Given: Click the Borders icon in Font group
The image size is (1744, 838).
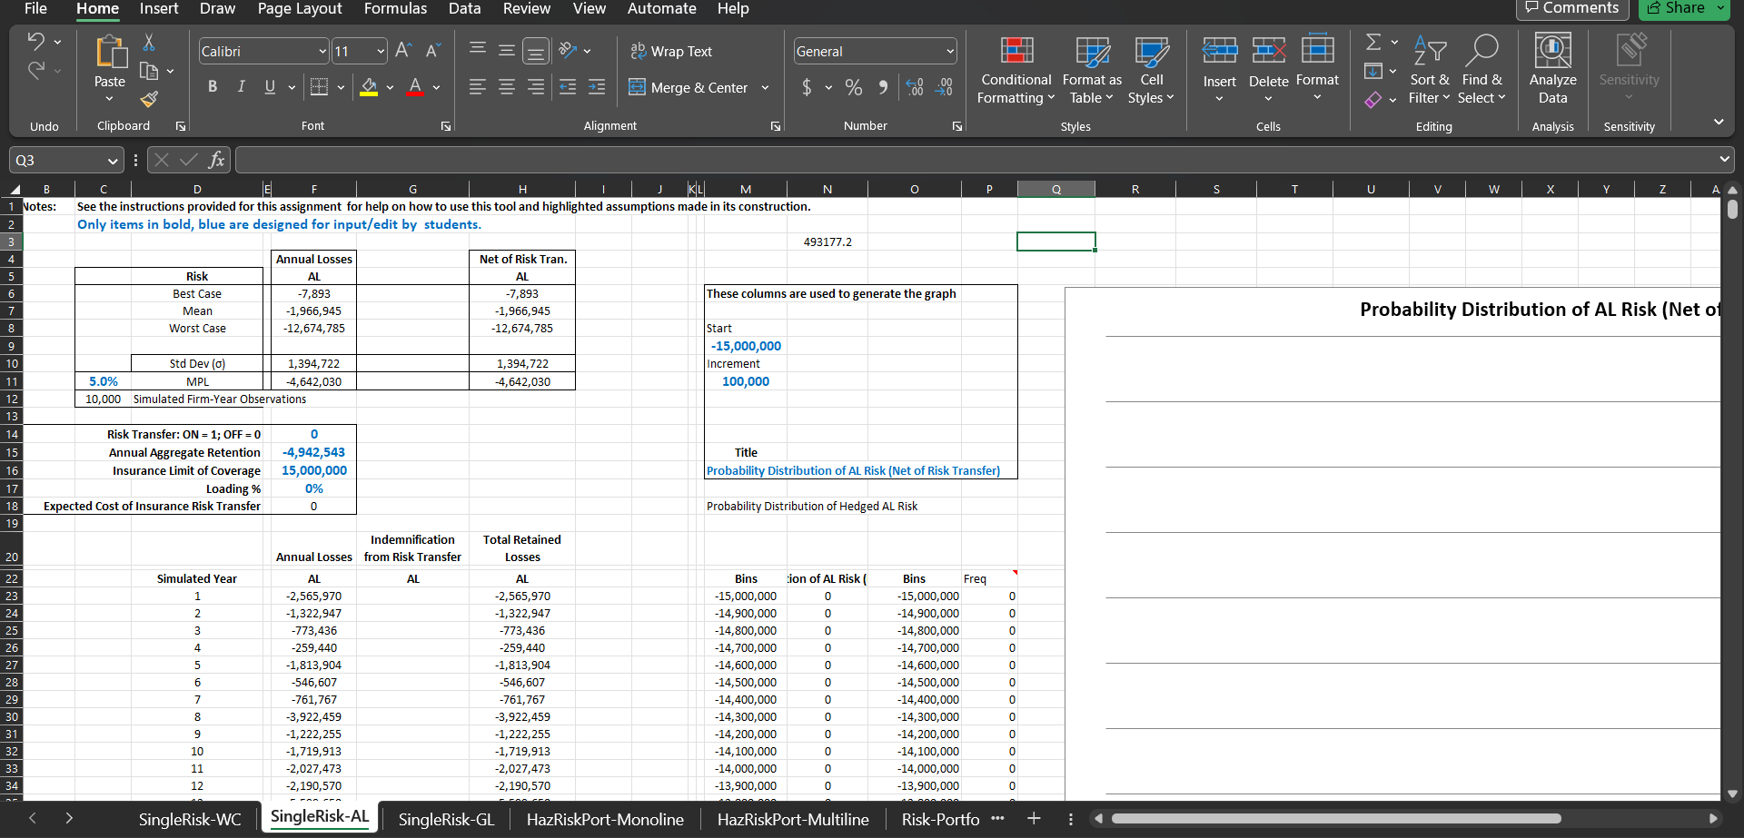Looking at the screenshot, I should pos(319,87).
